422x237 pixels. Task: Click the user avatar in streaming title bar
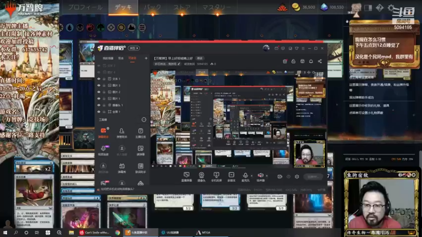coord(266,48)
